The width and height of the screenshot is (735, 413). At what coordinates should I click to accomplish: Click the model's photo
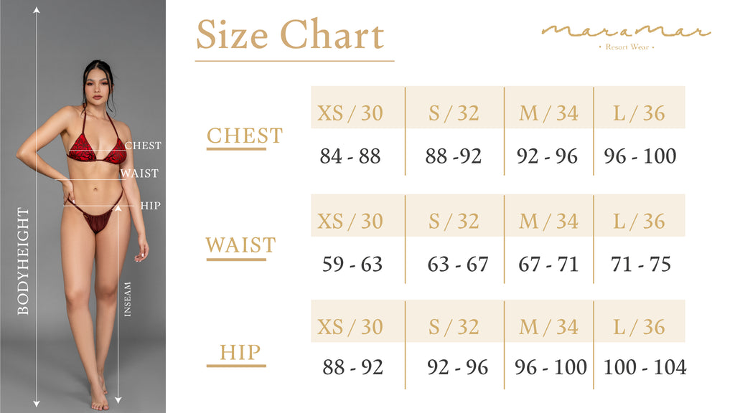93,229
